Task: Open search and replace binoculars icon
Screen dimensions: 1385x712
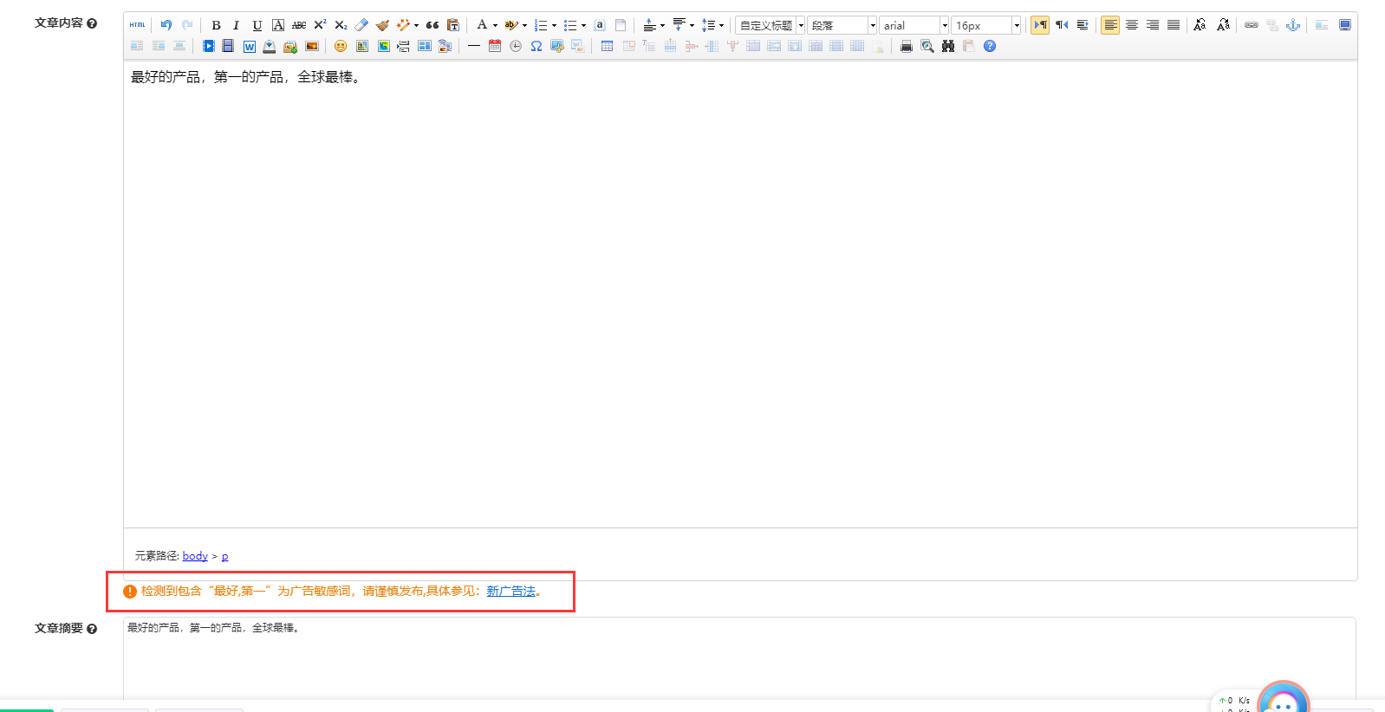Action: (x=948, y=46)
